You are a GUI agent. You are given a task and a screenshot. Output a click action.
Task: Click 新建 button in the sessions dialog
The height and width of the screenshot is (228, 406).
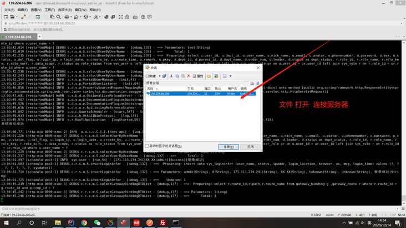[151, 76]
